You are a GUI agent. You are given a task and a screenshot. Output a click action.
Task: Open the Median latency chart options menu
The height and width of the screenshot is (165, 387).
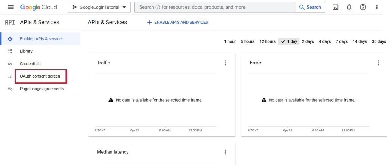226,152
